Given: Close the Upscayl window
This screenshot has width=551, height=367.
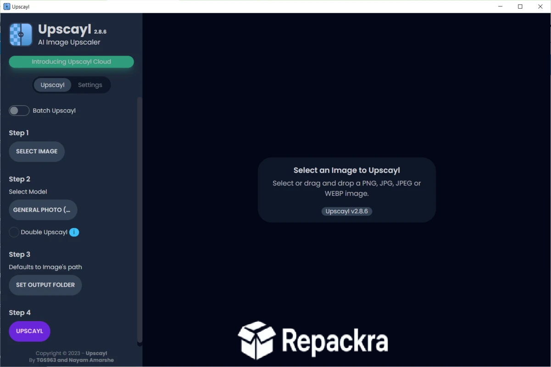Looking at the screenshot, I should 540,6.
